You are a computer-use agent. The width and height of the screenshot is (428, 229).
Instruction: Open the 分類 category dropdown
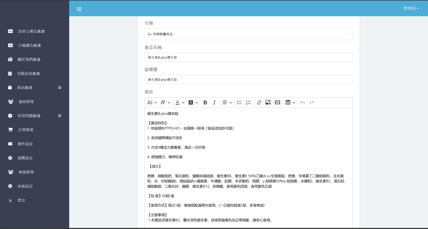point(248,34)
